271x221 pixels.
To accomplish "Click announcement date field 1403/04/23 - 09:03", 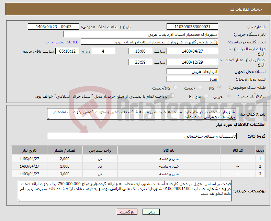I will 53,27.
